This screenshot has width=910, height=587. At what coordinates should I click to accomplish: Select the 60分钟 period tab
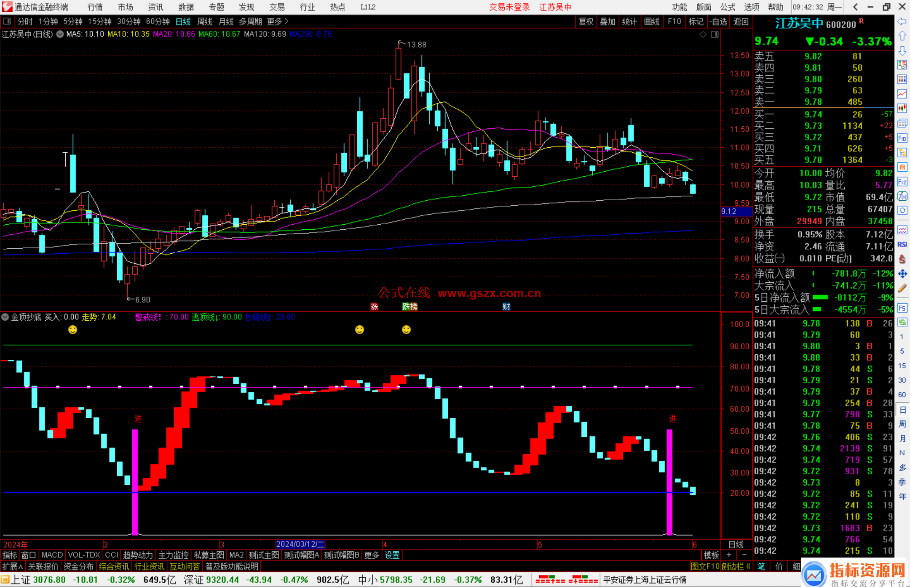pos(158,21)
